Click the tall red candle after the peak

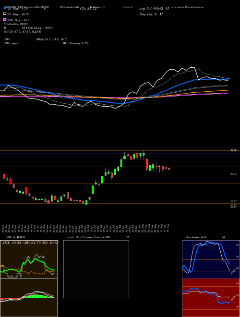(x=147, y=164)
